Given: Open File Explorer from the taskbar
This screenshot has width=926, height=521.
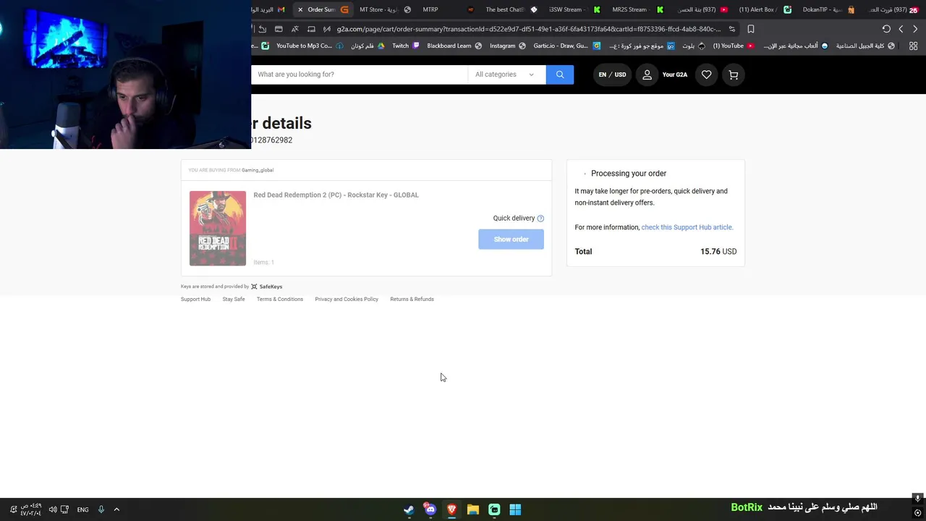Looking at the screenshot, I should pyautogui.click(x=473, y=509).
